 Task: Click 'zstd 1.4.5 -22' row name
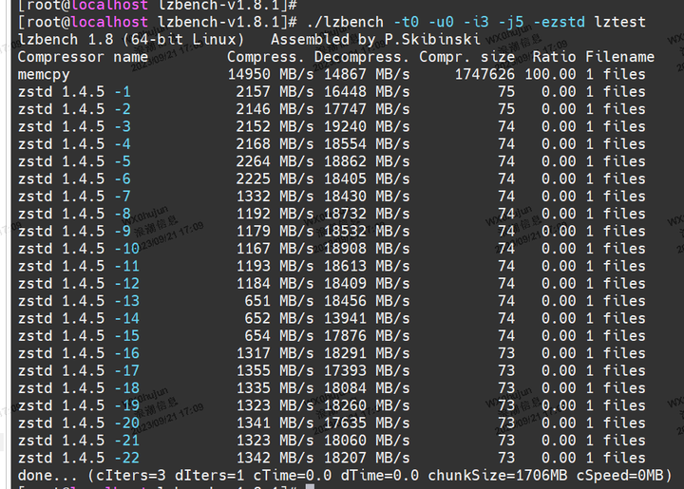(79, 458)
